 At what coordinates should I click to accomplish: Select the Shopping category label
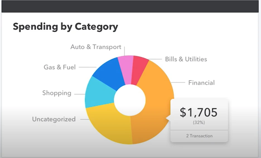[x=57, y=93]
